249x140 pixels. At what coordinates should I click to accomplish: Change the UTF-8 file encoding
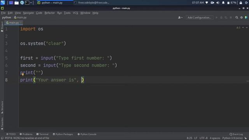(203, 138)
